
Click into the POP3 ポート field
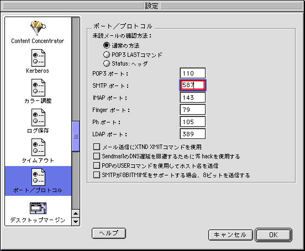click(193, 73)
